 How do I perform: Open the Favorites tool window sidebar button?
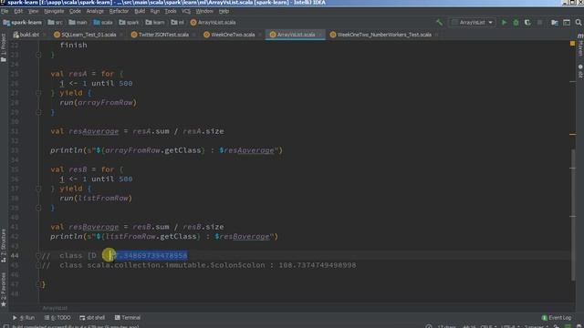tap(4, 290)
